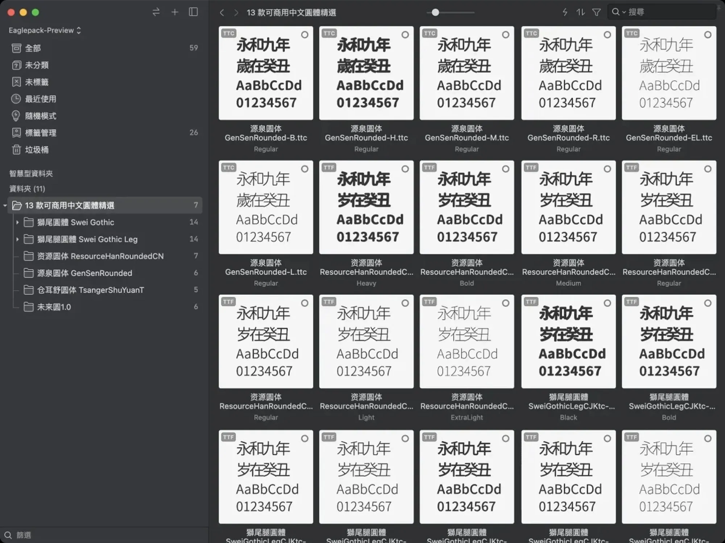The image size is (725, 543).
Task: Click the 未分類 question mark icon
Action: [16, 65]
